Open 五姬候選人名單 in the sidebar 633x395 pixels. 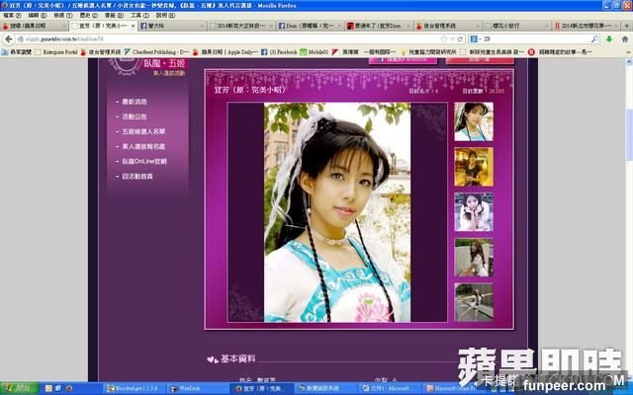[142, 131]
